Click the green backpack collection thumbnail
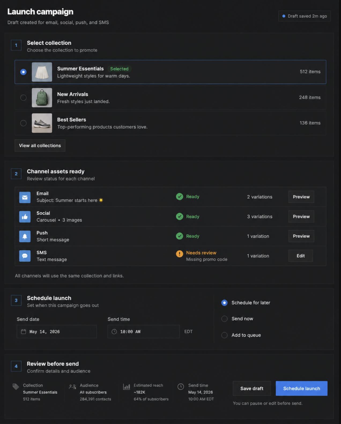Screen dimensions: 341x424 tap(42, 98)
